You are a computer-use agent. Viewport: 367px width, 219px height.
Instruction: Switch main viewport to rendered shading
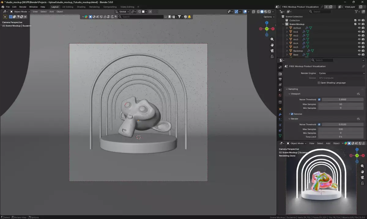(x=269, y=12)
